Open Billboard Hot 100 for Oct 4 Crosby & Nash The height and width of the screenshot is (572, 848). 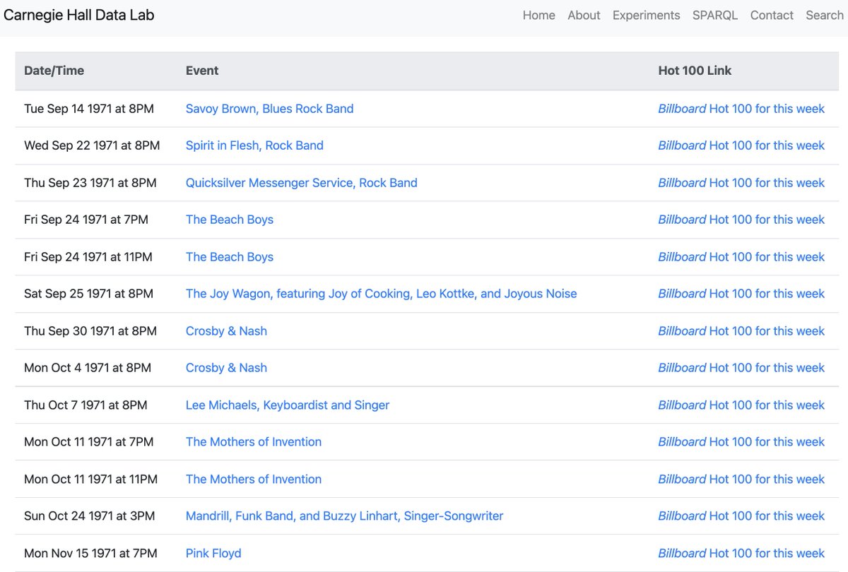click(x=741, y=368)
